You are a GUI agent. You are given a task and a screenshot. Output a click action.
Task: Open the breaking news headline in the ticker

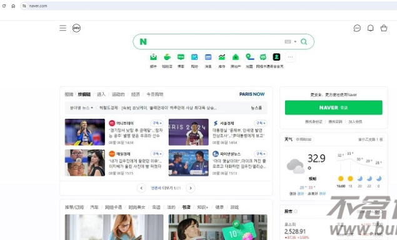click(x=169, y=108)
